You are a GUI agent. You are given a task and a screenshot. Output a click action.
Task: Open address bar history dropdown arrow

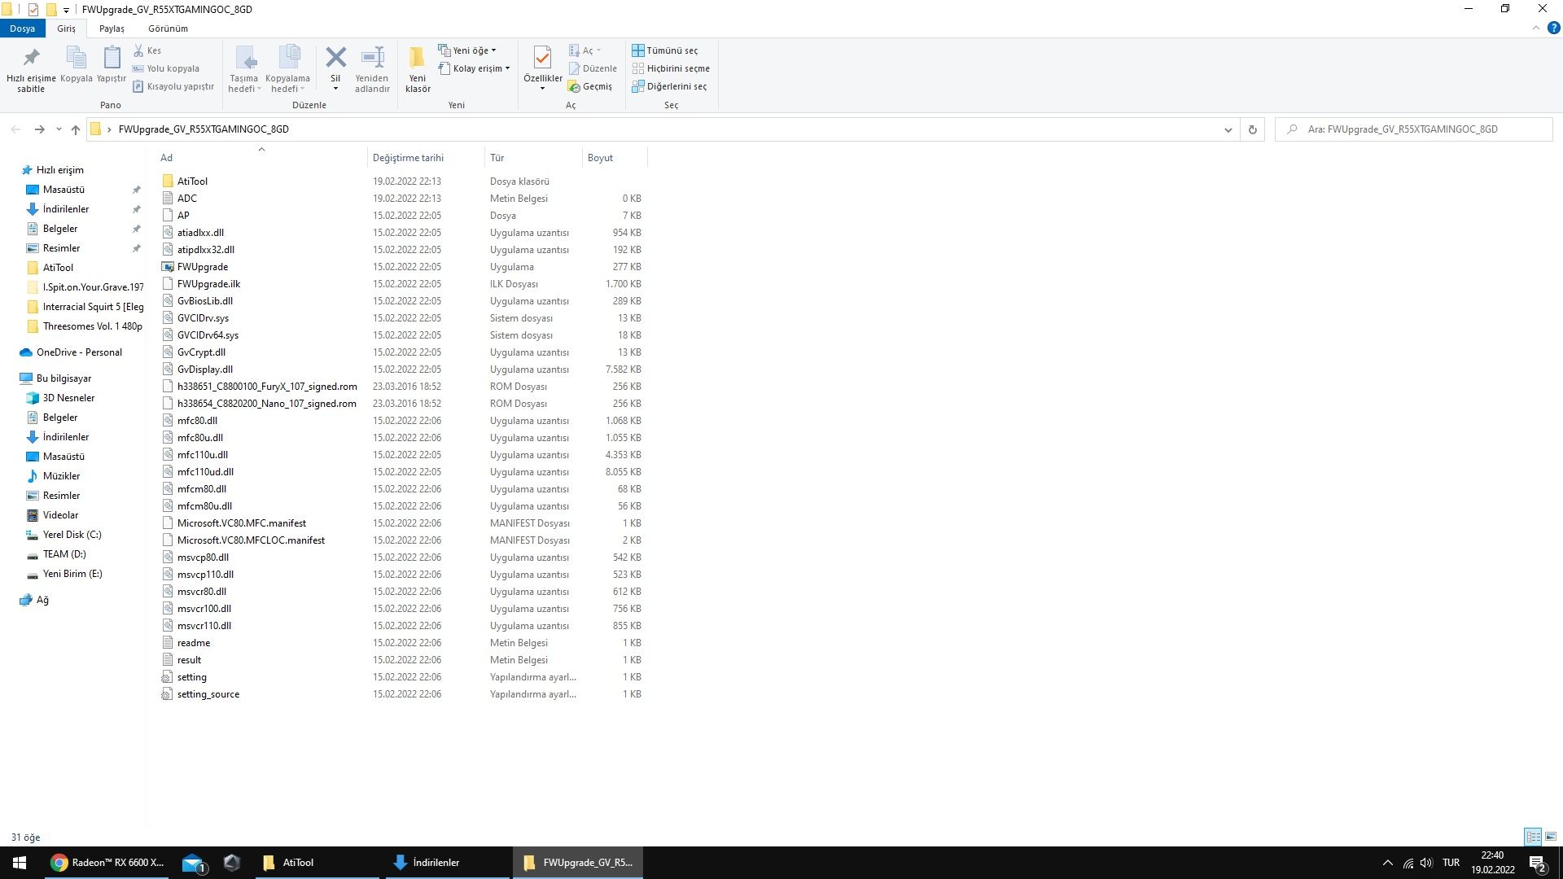click(1228, 129)
